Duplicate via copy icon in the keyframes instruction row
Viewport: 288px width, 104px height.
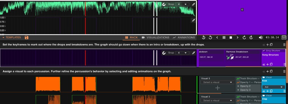(x=271, y=45)
